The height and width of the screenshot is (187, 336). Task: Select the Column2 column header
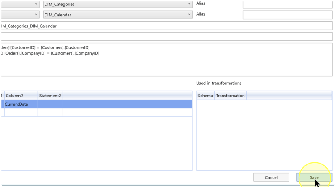tap(21, 96)
